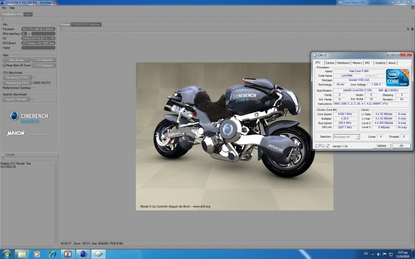Open Windows Media Player from the taskbar
The image size is (415, 259).
tap(36, 254)
